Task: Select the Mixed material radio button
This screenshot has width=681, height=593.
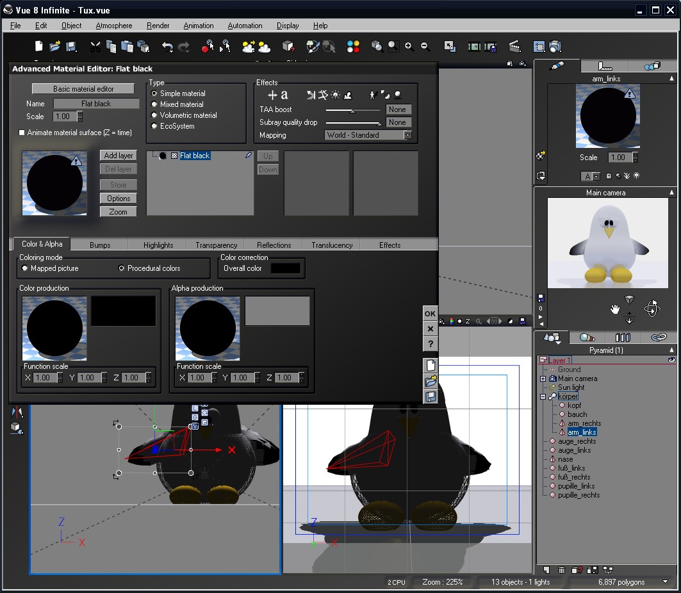Action: 154,104
